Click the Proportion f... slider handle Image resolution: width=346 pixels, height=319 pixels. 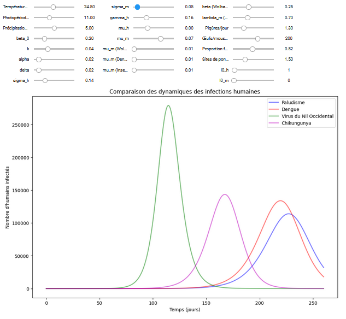252,49
